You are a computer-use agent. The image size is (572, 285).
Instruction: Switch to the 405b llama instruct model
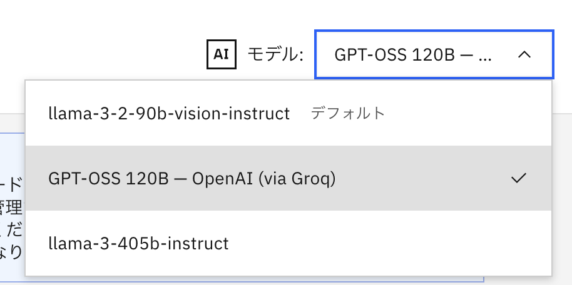click(138, 243)
